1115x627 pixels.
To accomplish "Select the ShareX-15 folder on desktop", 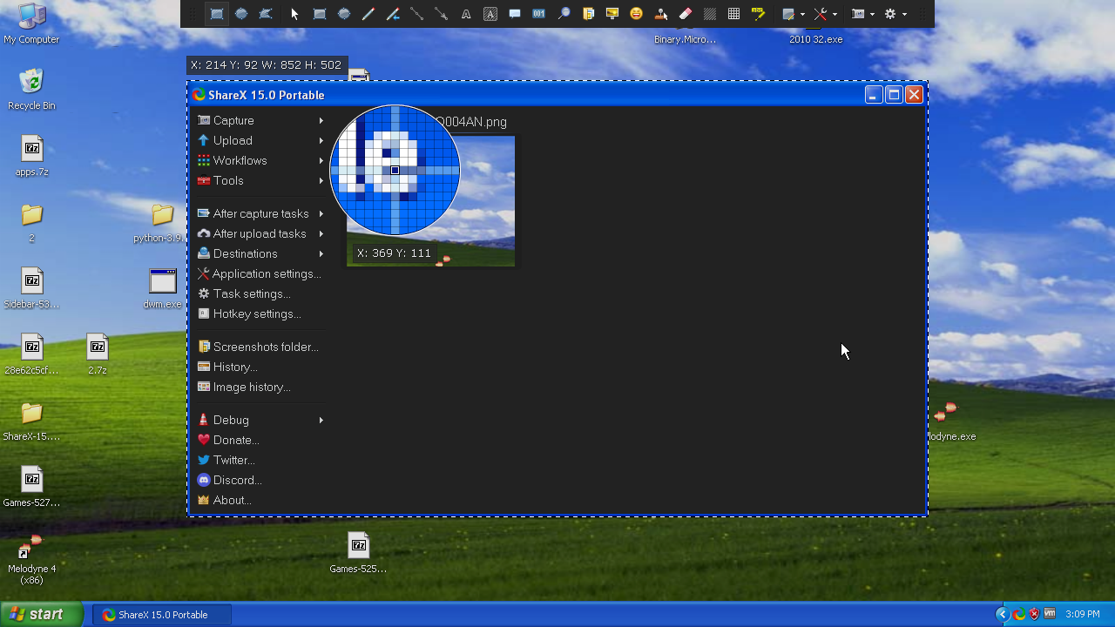I will (31, 421).
